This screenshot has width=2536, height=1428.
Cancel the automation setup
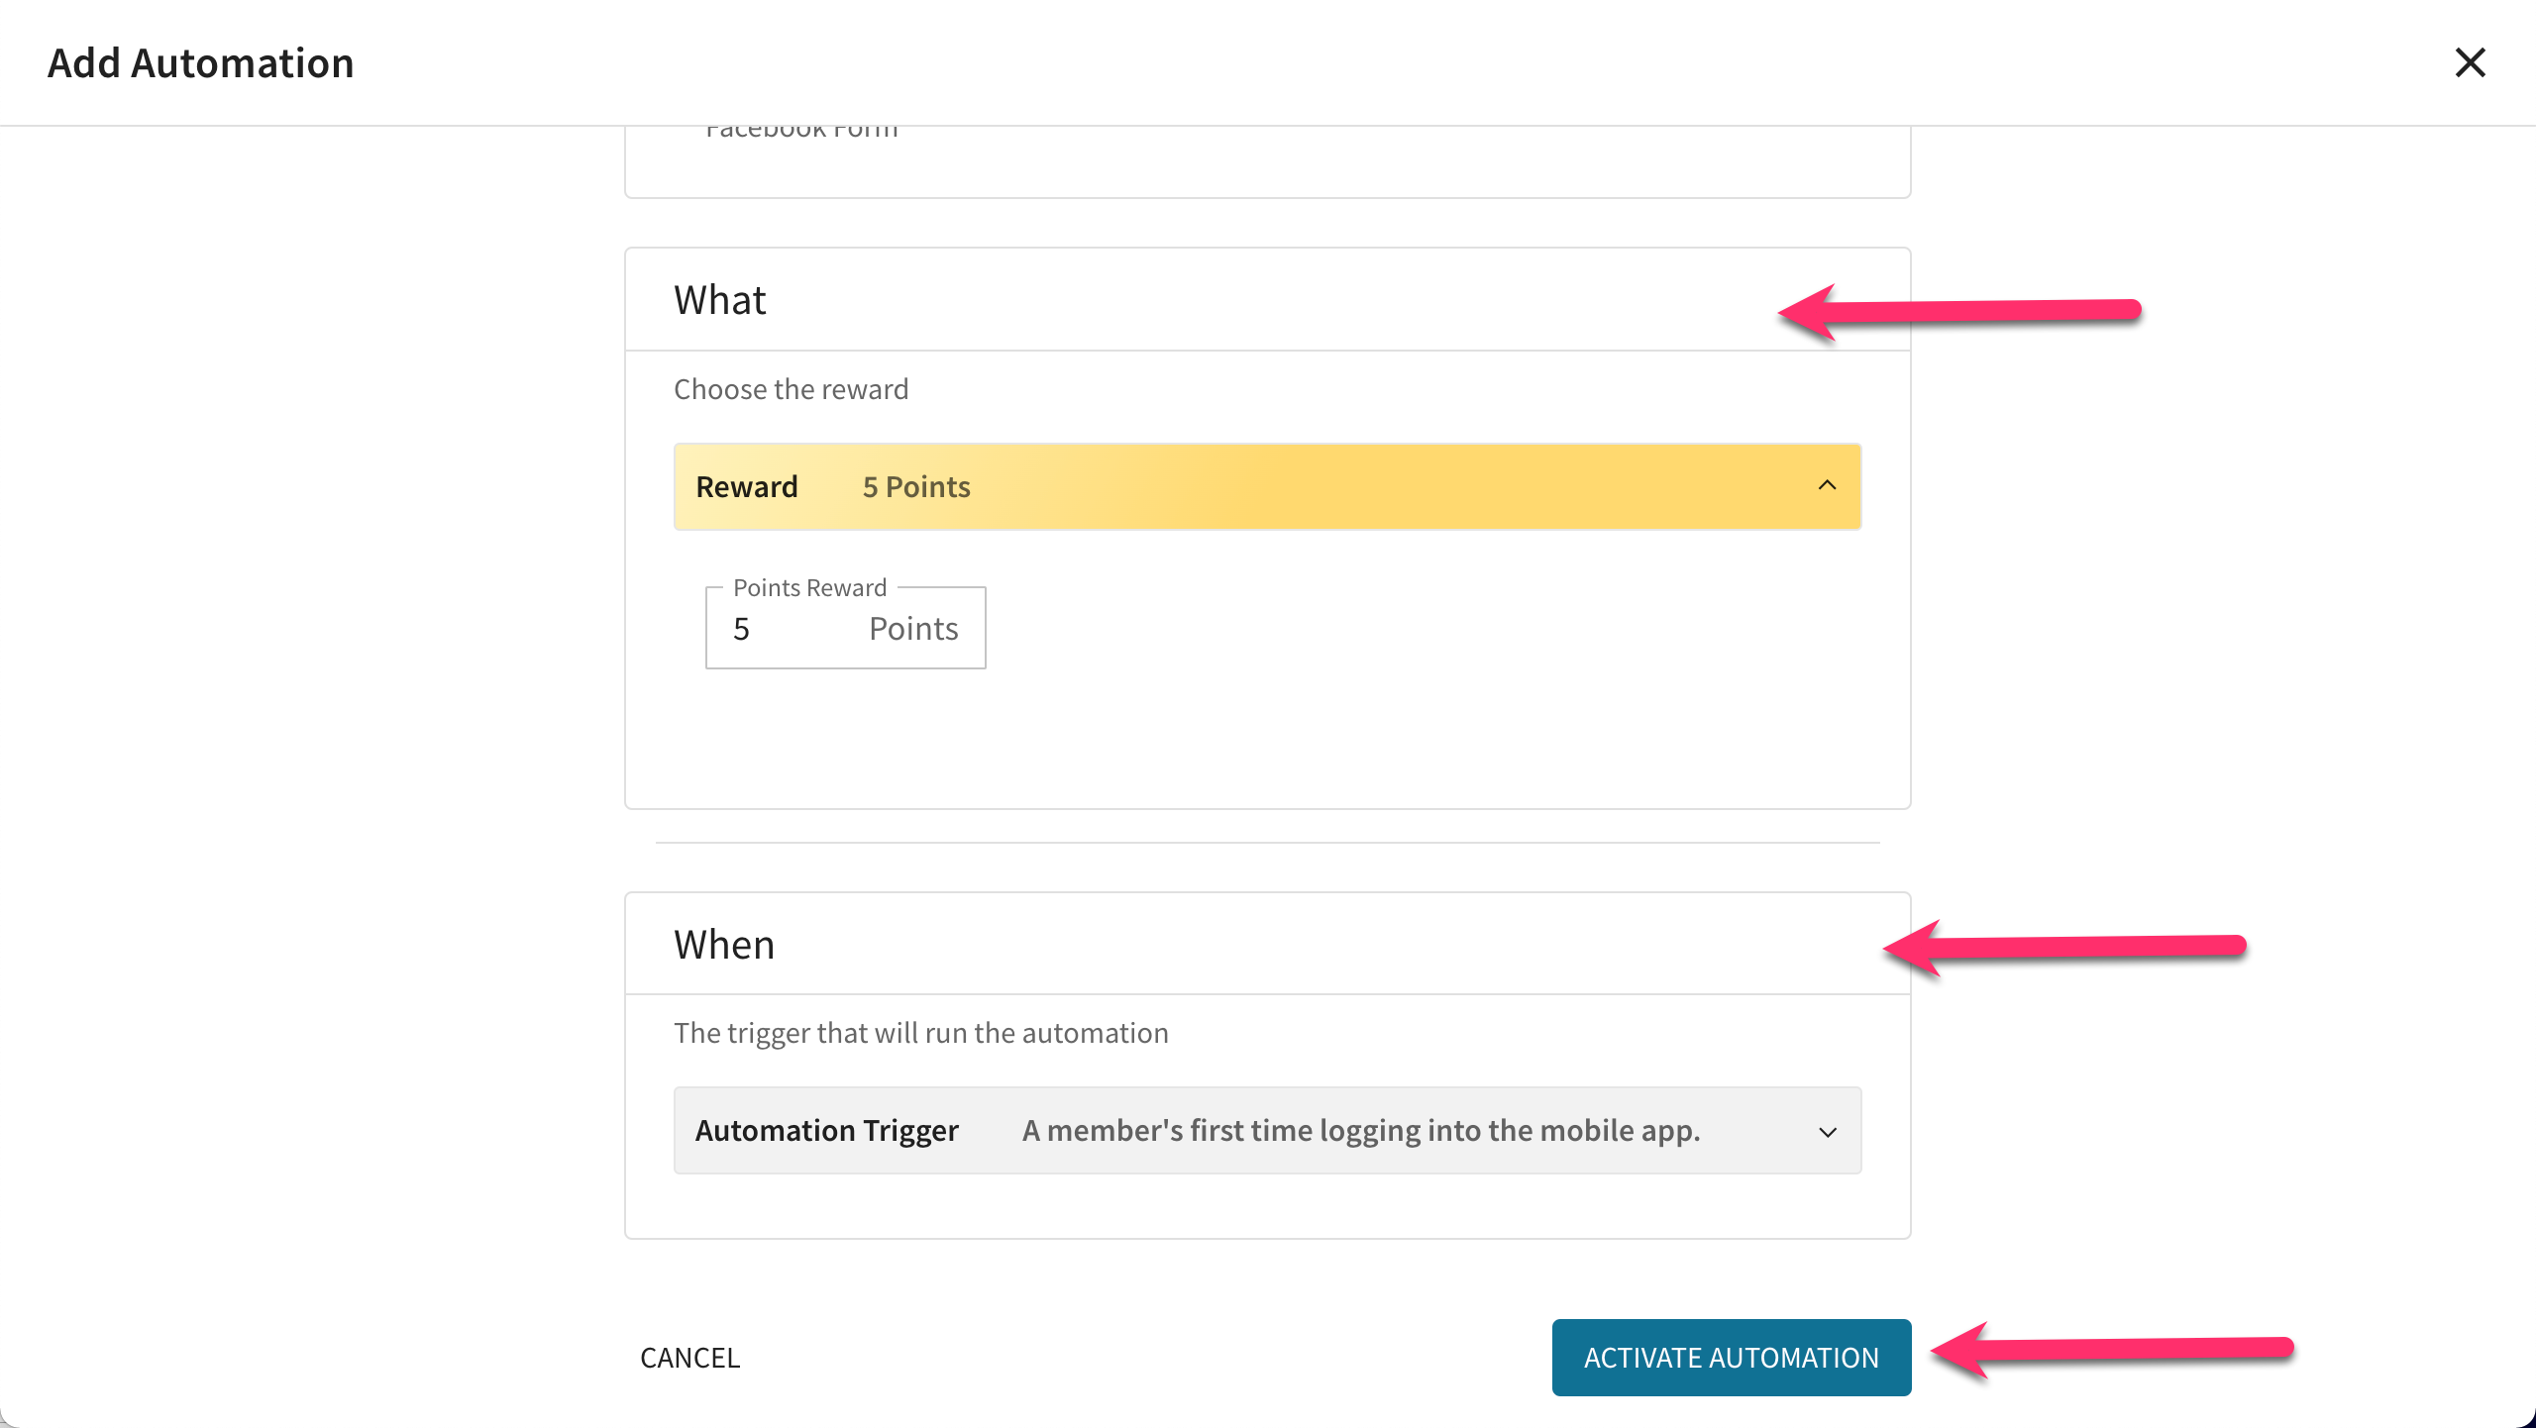coord(689,1358)
